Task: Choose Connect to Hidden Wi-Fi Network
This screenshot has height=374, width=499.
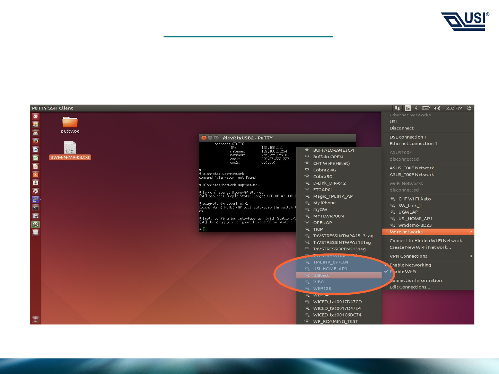Action: (428, 241)
